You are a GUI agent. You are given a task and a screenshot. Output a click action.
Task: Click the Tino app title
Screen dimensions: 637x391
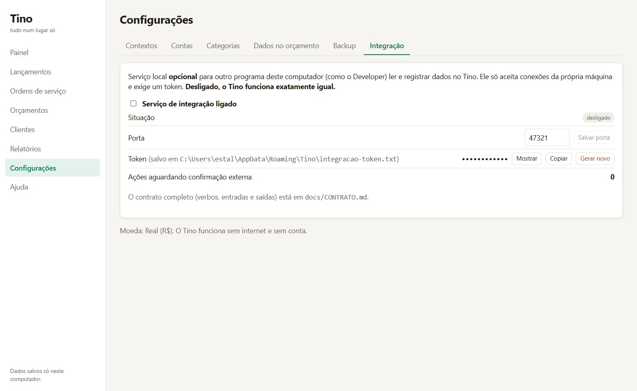pos(21,19)
